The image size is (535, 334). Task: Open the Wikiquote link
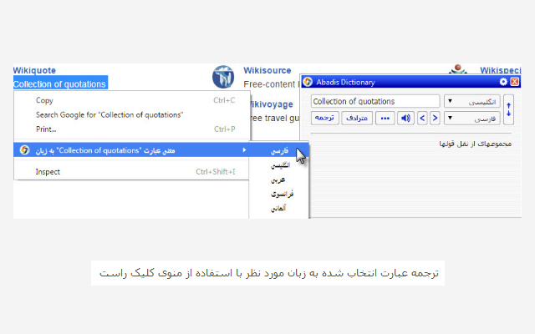click(x=34, y=70)
